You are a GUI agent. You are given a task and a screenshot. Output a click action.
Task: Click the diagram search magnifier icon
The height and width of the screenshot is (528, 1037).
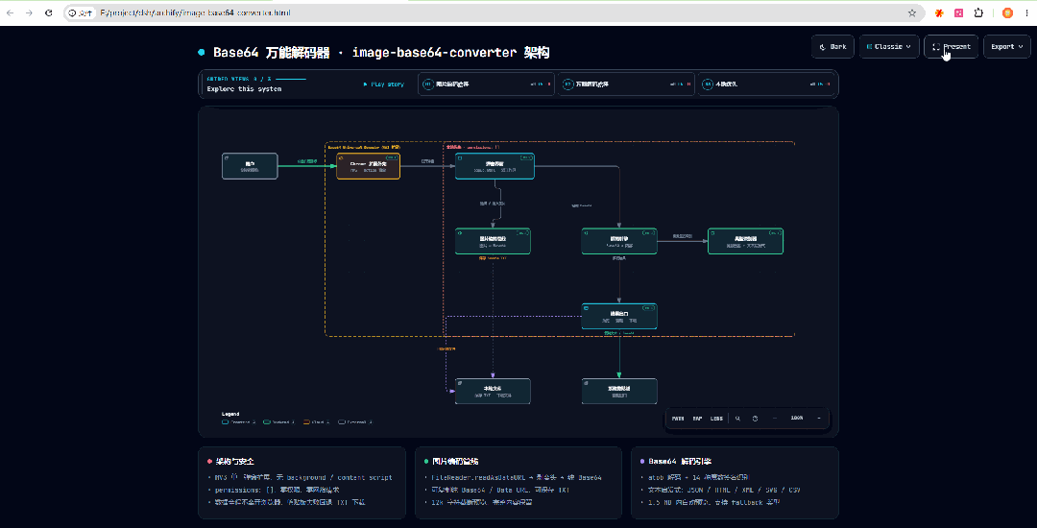click(737, 419)
